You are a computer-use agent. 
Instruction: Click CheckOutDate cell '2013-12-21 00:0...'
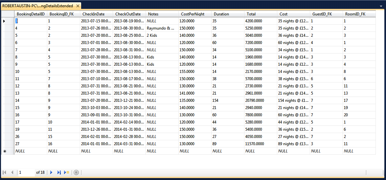point(129,101)
